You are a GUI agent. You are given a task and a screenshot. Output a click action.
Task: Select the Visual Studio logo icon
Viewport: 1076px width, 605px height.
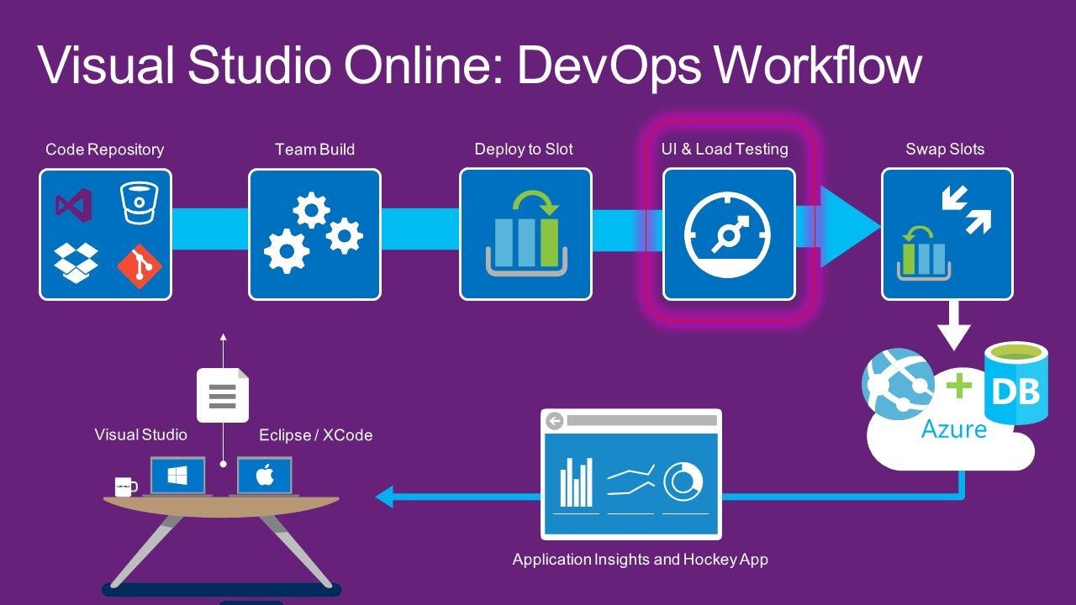click(75, 204)
